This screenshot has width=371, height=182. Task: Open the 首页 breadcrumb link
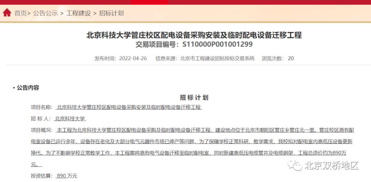[x=21, y=13]
